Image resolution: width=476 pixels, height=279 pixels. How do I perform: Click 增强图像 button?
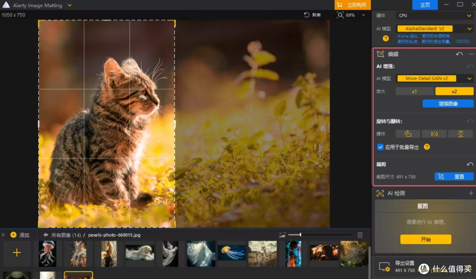pyautogui.click(x=448, y=104)
